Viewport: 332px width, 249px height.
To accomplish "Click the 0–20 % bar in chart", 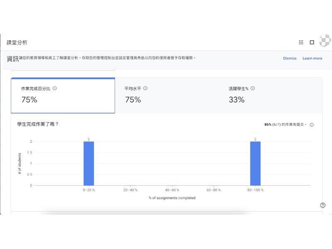I will click(x=89, y=164).
